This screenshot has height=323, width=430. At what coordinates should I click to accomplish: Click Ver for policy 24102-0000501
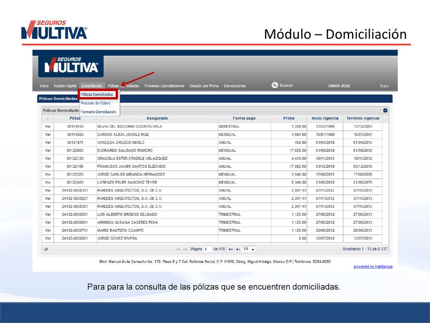pyautogui.click(x=48, y=214)
